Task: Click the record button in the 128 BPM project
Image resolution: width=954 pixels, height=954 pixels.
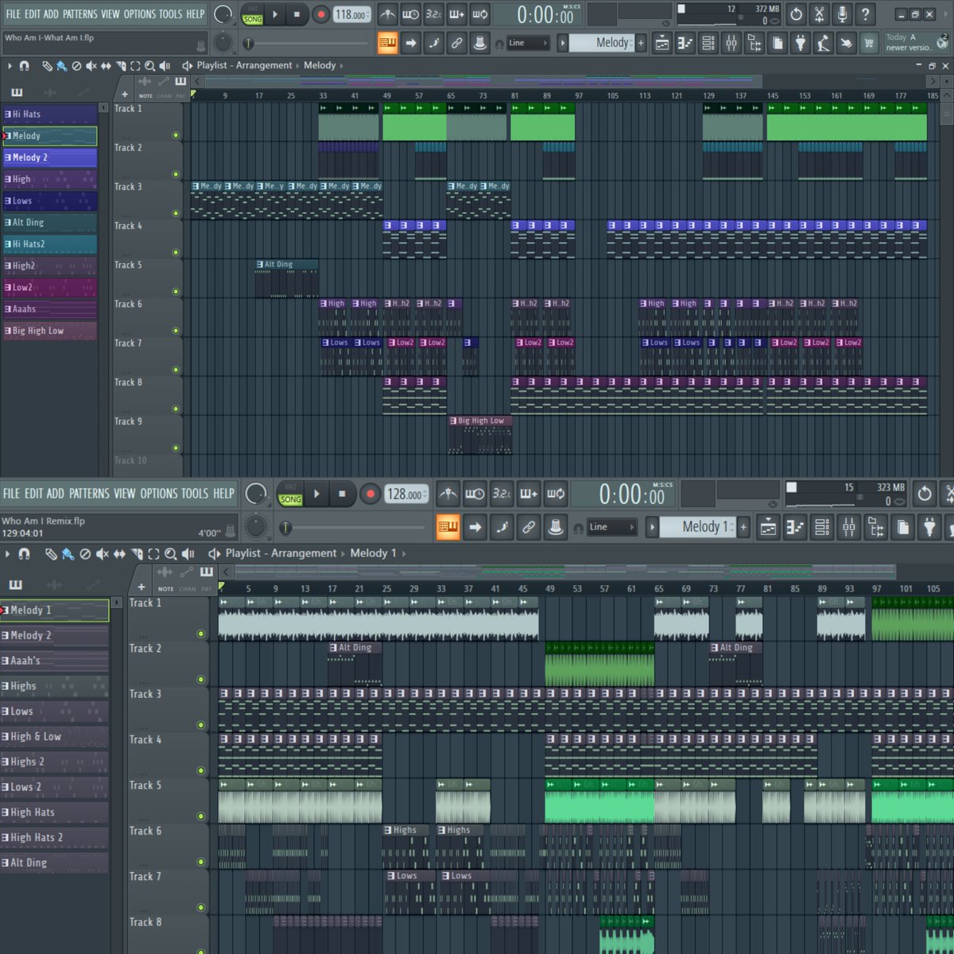Action: pos(370,494)
